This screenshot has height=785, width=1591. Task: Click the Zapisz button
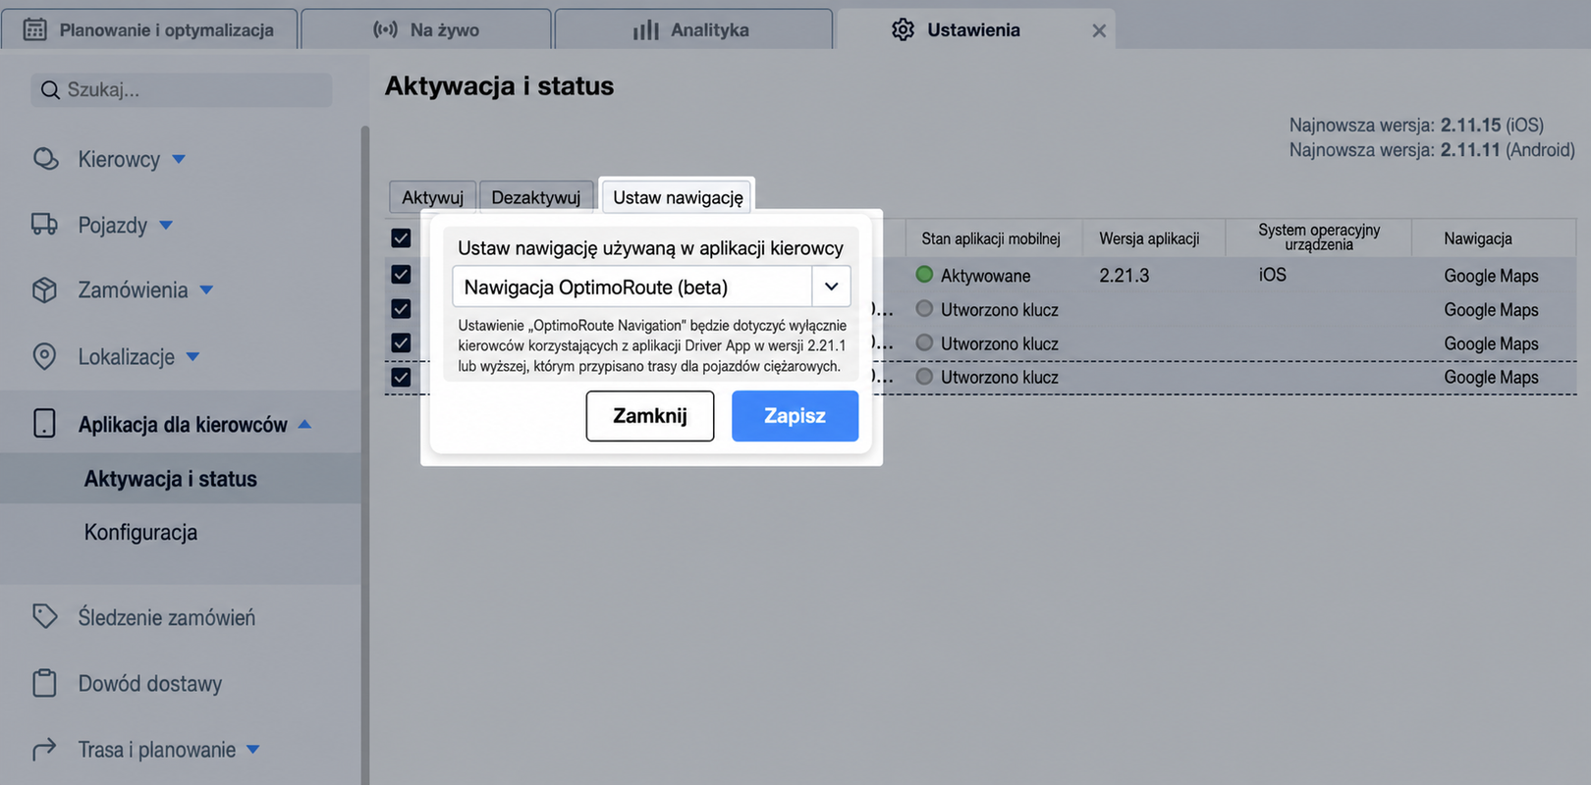coord(795,416)
